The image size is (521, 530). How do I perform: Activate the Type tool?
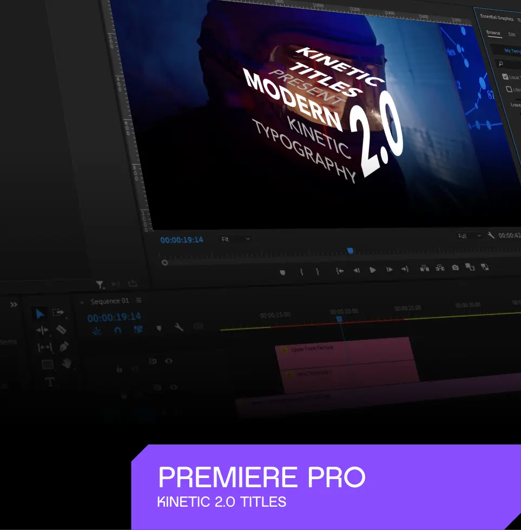[50, 382]
